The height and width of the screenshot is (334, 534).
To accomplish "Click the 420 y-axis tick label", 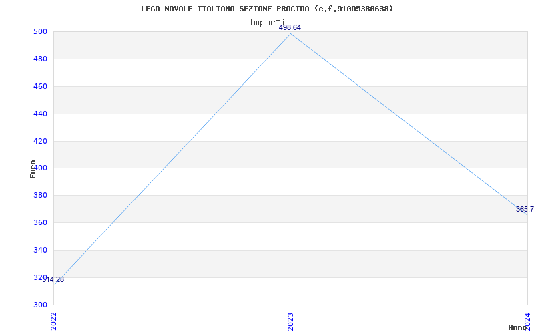I will click(40, 141).
